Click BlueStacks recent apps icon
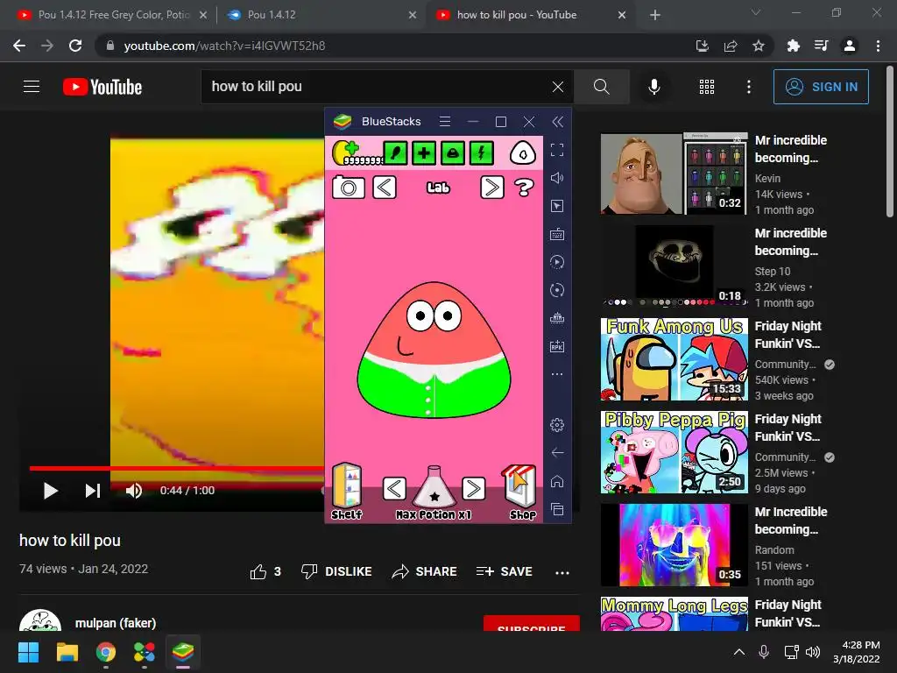Screen dimensions: 897x673 (x=556, y=509)
